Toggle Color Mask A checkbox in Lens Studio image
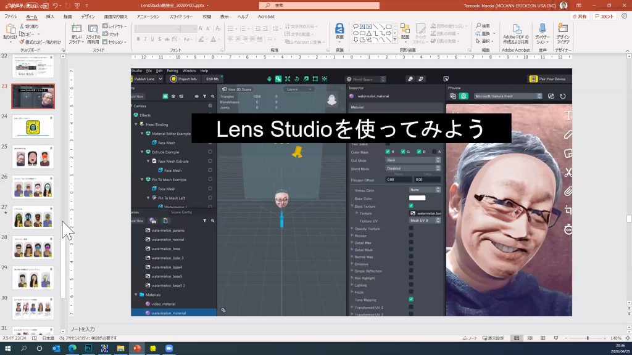 pyautogui.click(x=434, y=152)
